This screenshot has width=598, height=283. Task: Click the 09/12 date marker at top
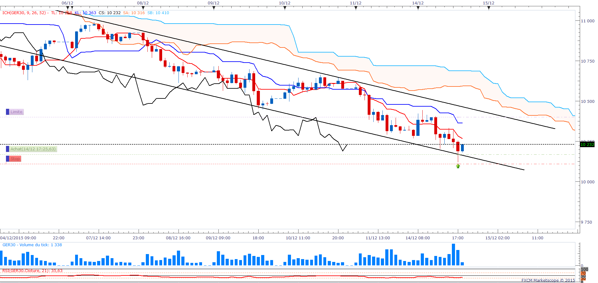pyautogui.click(x=213, y=3)
